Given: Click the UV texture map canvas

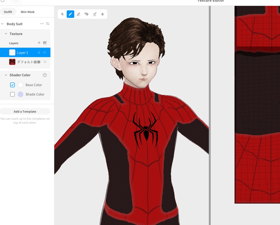Looking at the screenshot, I should (x=257, y=104).
